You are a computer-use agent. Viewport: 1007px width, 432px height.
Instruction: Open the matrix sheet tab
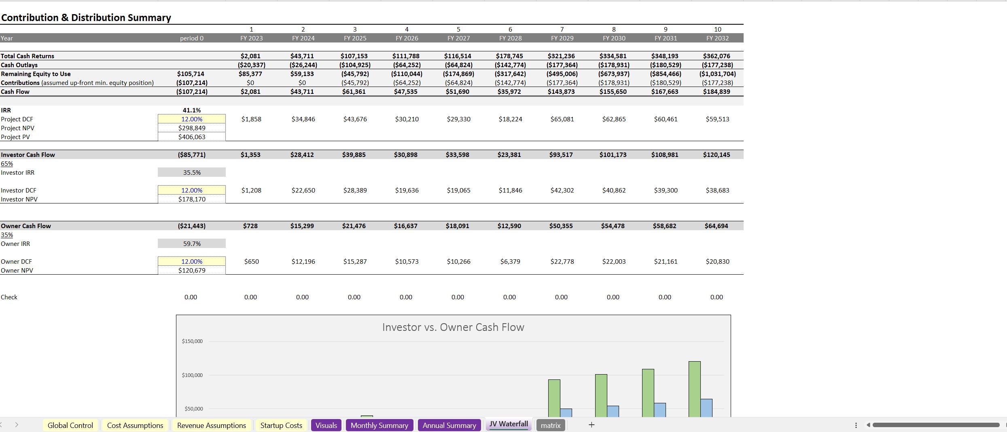[x=551, y=425]
